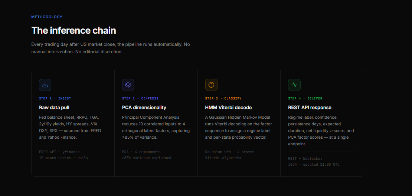Open the "PCA dimensionality" card title
This screenshot has height=196, width=412.
(144, 108)
